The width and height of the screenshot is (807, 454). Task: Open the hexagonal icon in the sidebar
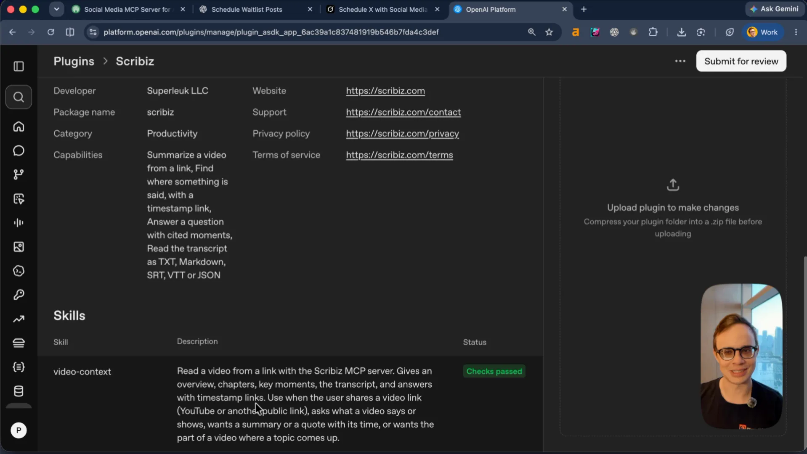tap(19, 271)
